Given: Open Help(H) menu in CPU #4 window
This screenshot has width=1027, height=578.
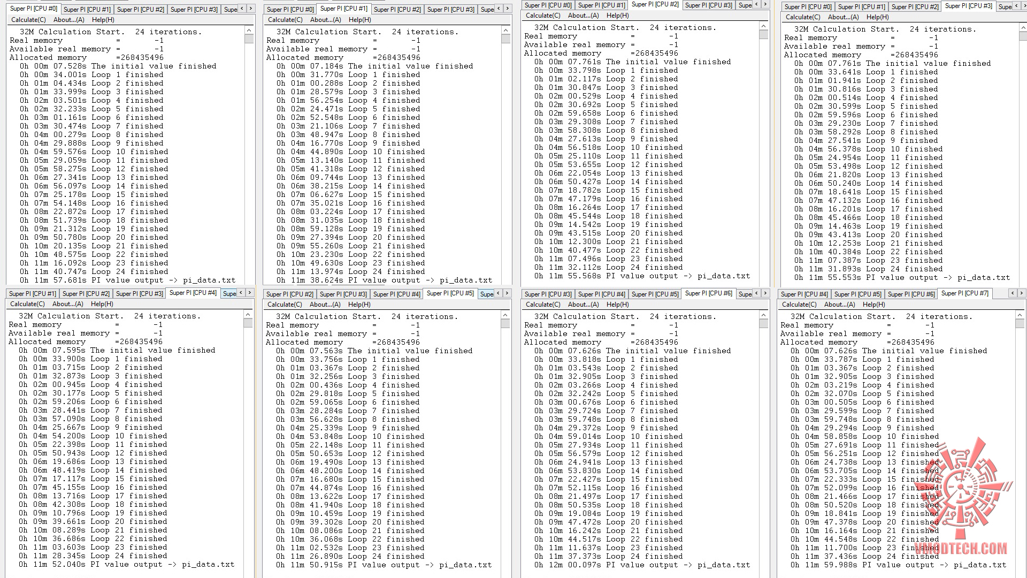Looking at the screenshot, I should pyautogui.click(x=102, y=304).
